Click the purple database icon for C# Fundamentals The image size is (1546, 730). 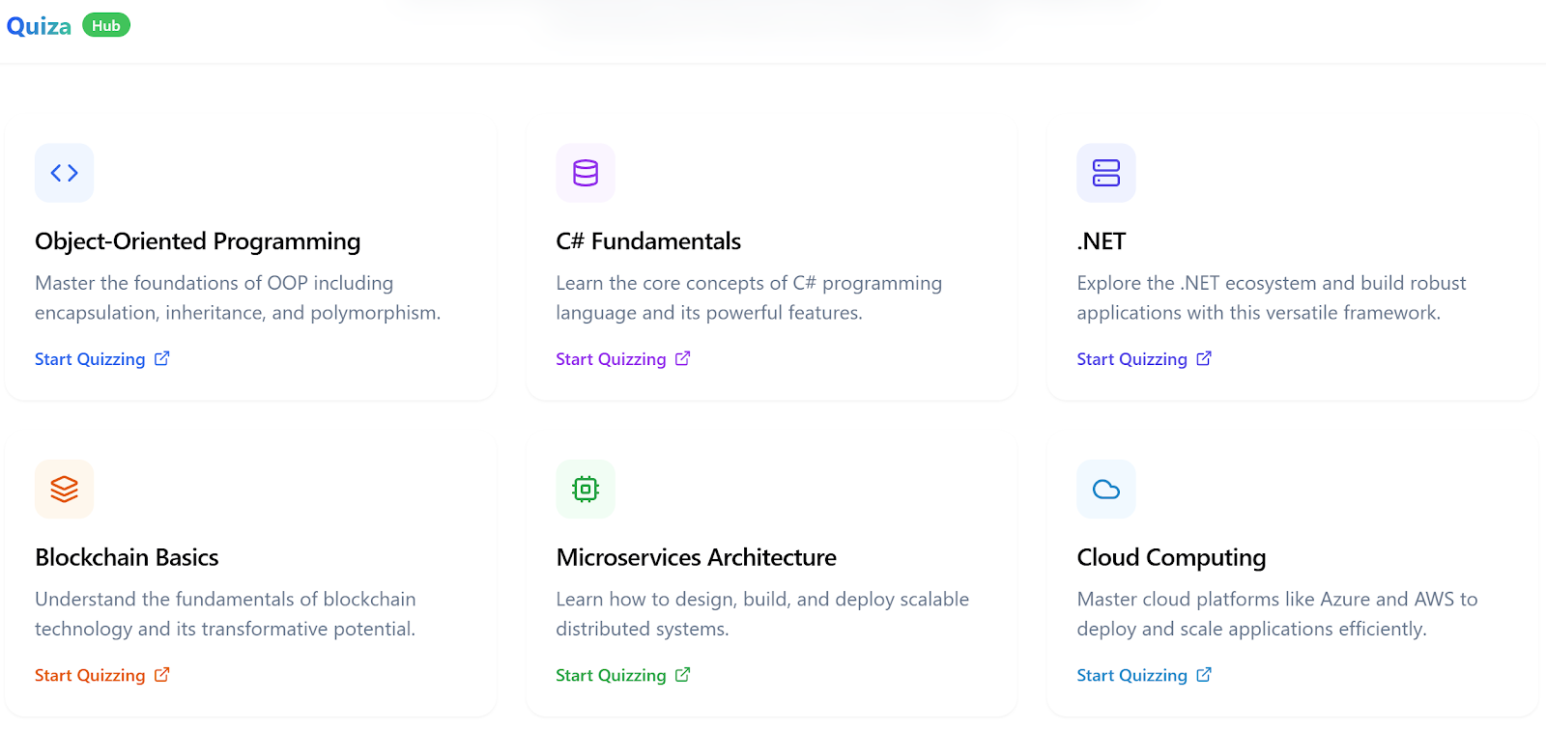[x=586, y=173]
